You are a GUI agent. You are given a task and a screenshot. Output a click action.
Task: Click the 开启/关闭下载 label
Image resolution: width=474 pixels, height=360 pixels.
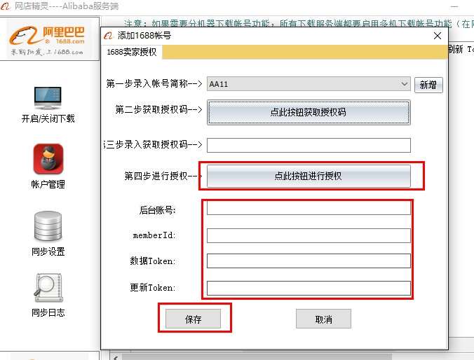48,118
